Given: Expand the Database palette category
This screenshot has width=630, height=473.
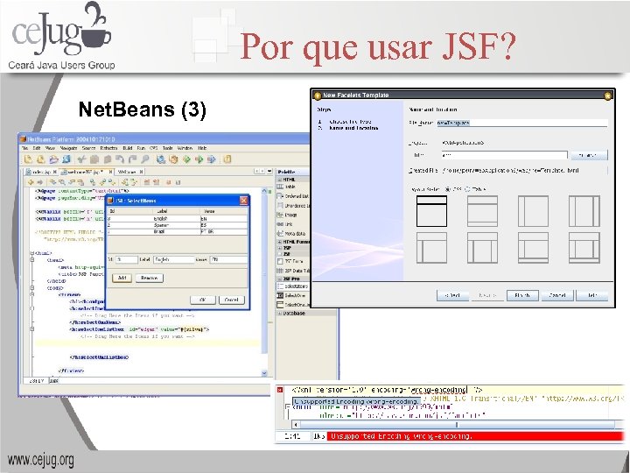Looking at the screenshot, I should point(280,313).
